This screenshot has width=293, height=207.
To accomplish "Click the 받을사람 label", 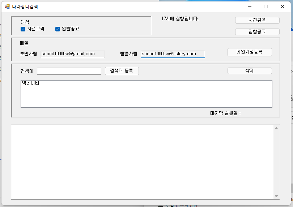I will pos(129,54).
